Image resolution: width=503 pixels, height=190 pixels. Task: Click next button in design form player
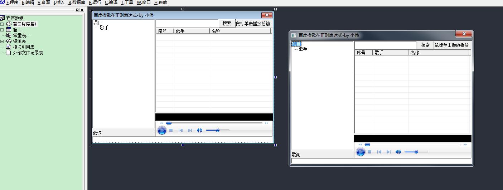(190, 131)
